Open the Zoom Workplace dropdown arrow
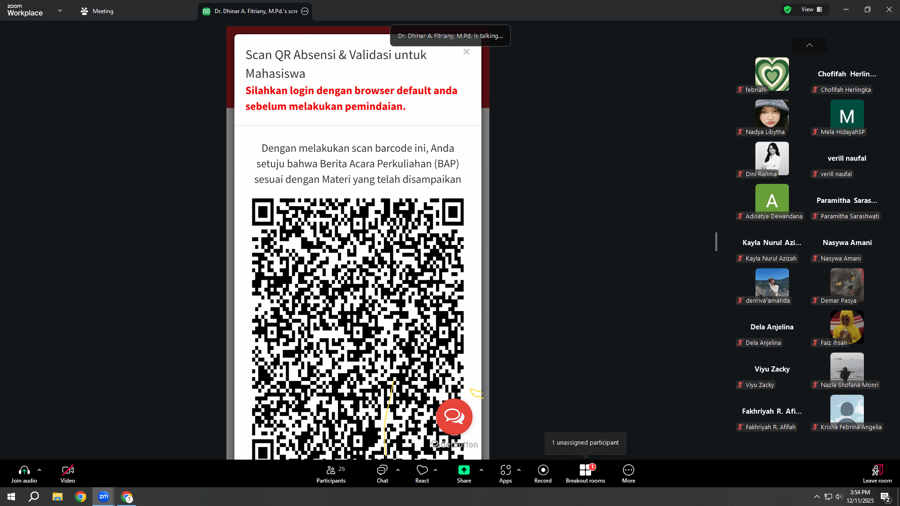This screenshot has height=506, width=900. [60, 10]
